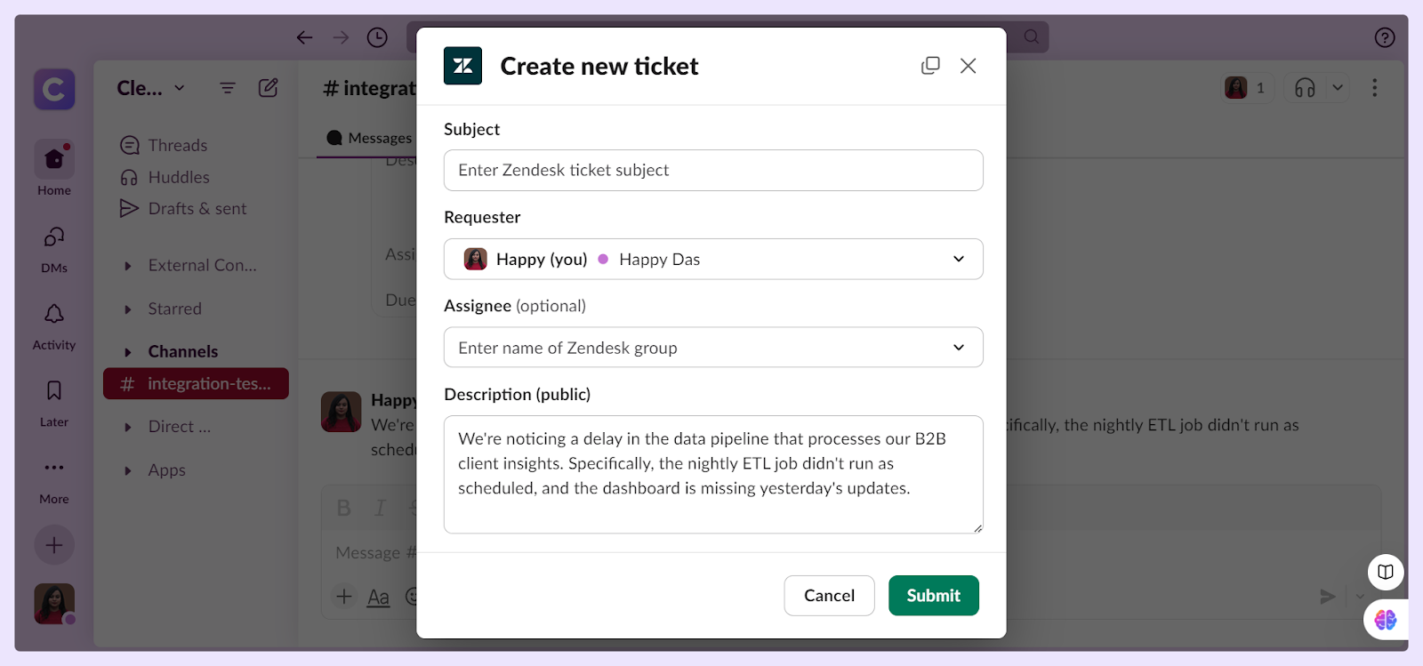
Task: Start a huddle with headphones icon
Action: [x=1305, y=87]
